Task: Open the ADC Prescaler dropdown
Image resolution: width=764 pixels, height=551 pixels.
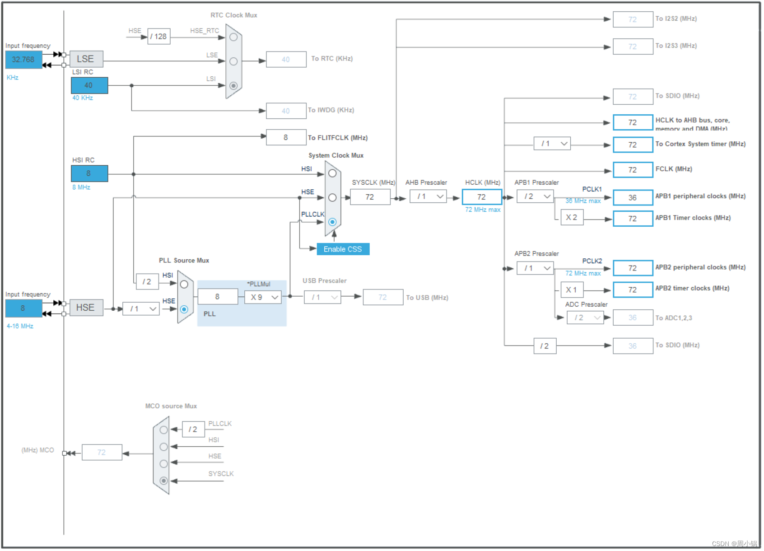Action: click(x=585, y=318)
